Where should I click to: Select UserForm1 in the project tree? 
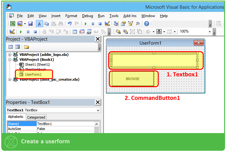pos(33,74)
